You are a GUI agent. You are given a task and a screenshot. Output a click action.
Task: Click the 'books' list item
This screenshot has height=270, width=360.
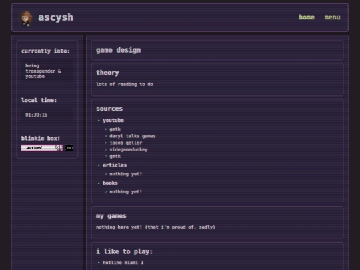[110, 183]
